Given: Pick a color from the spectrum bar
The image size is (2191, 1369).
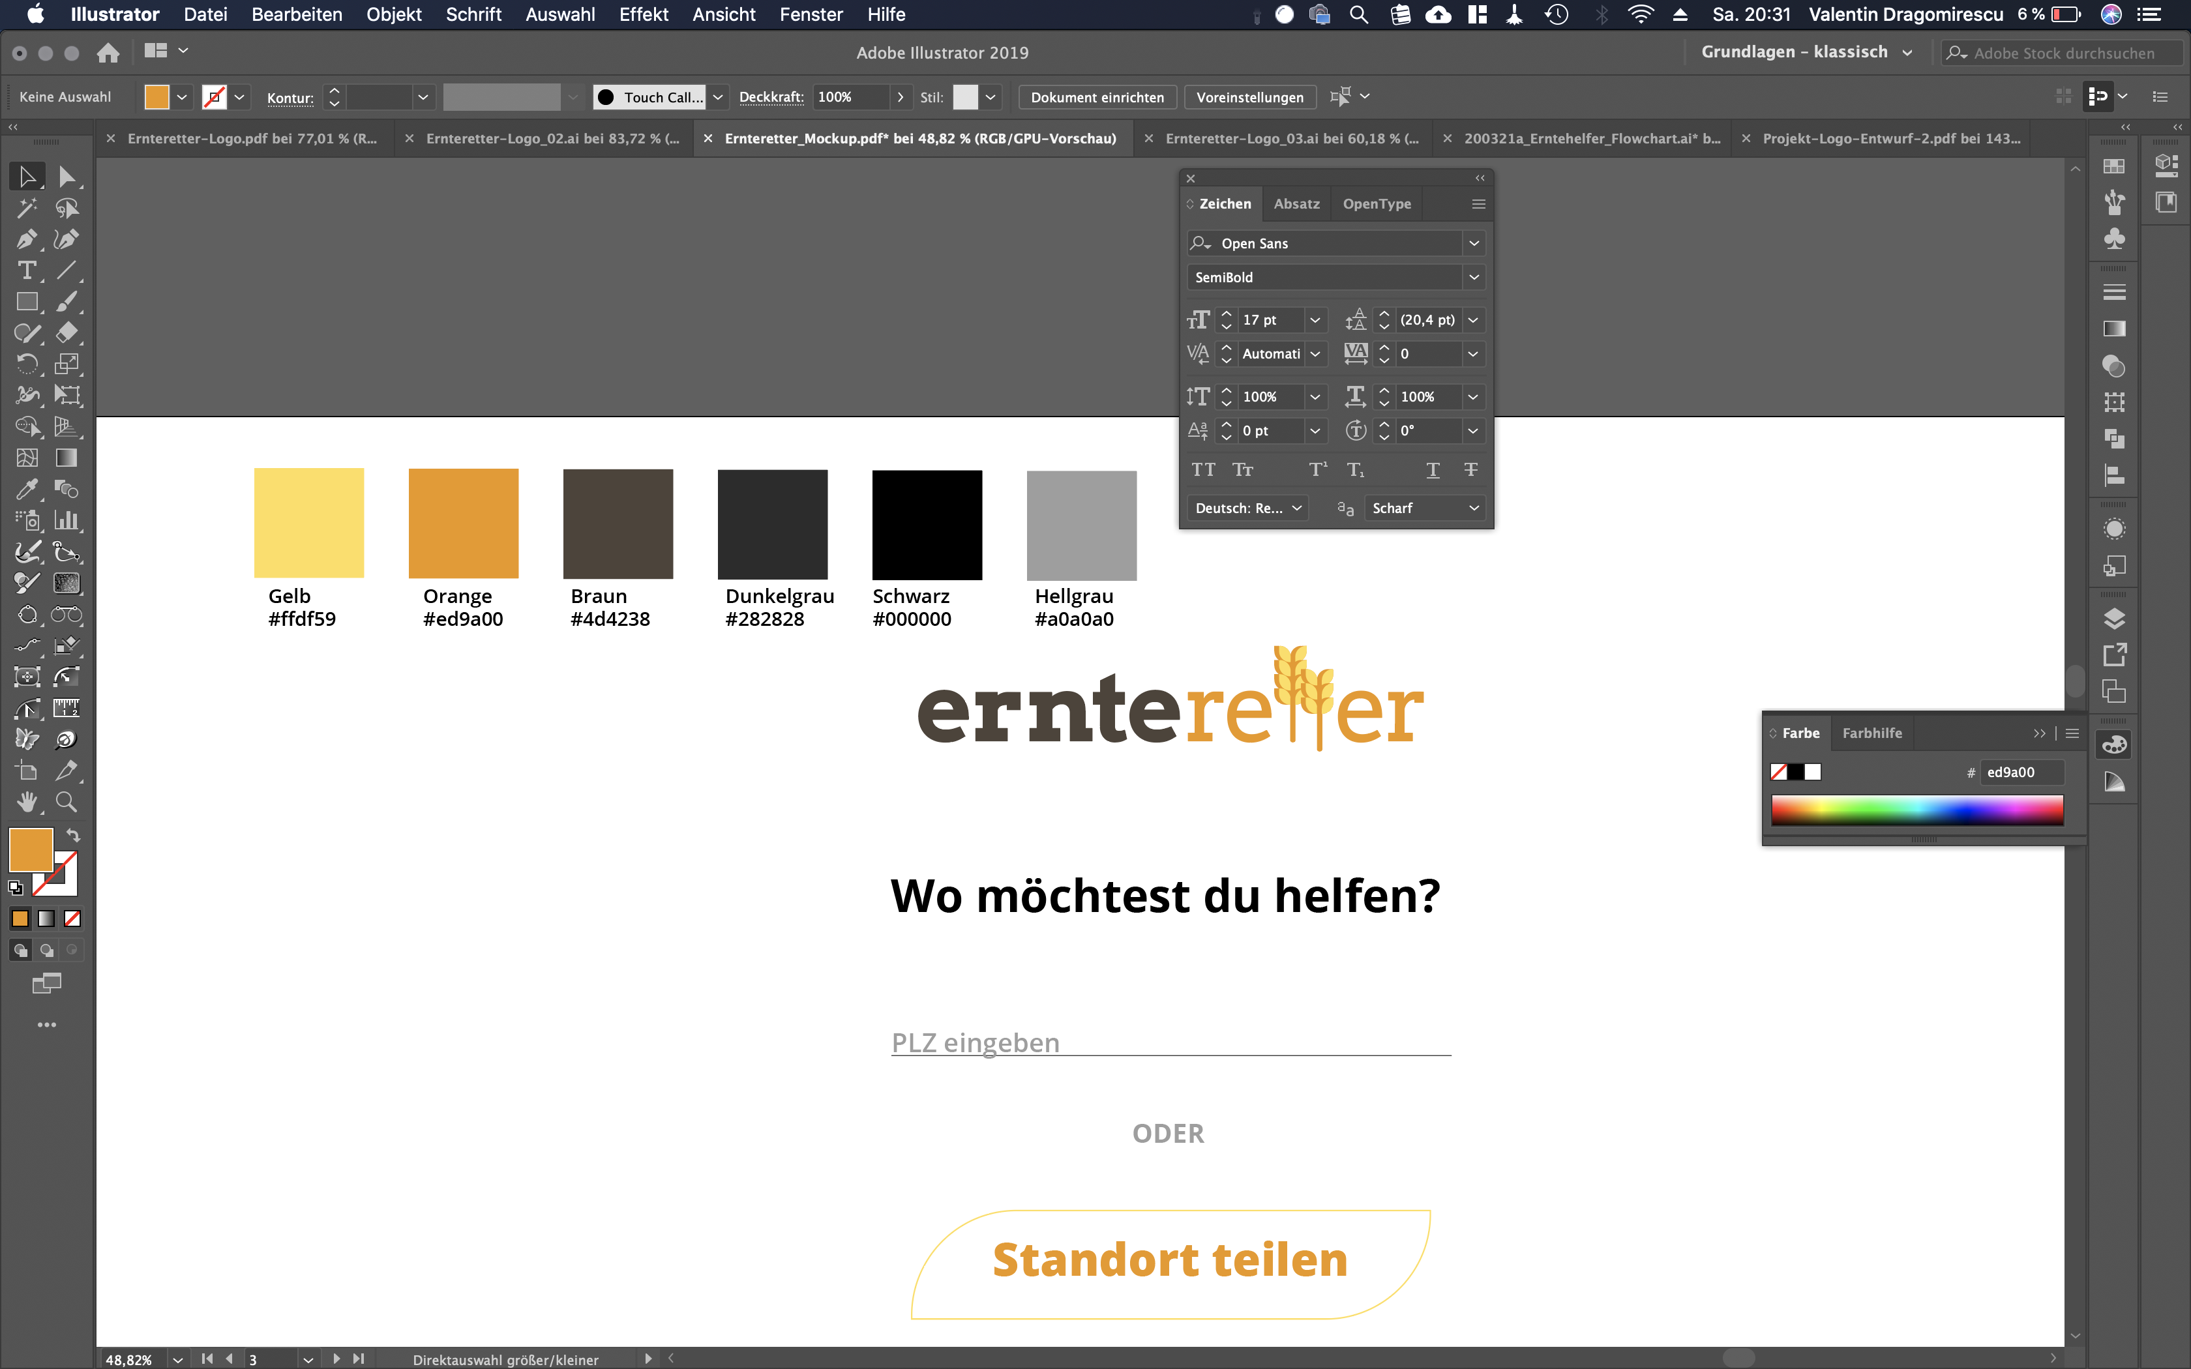Looking at the screenshot, I should click(1916, 810).
